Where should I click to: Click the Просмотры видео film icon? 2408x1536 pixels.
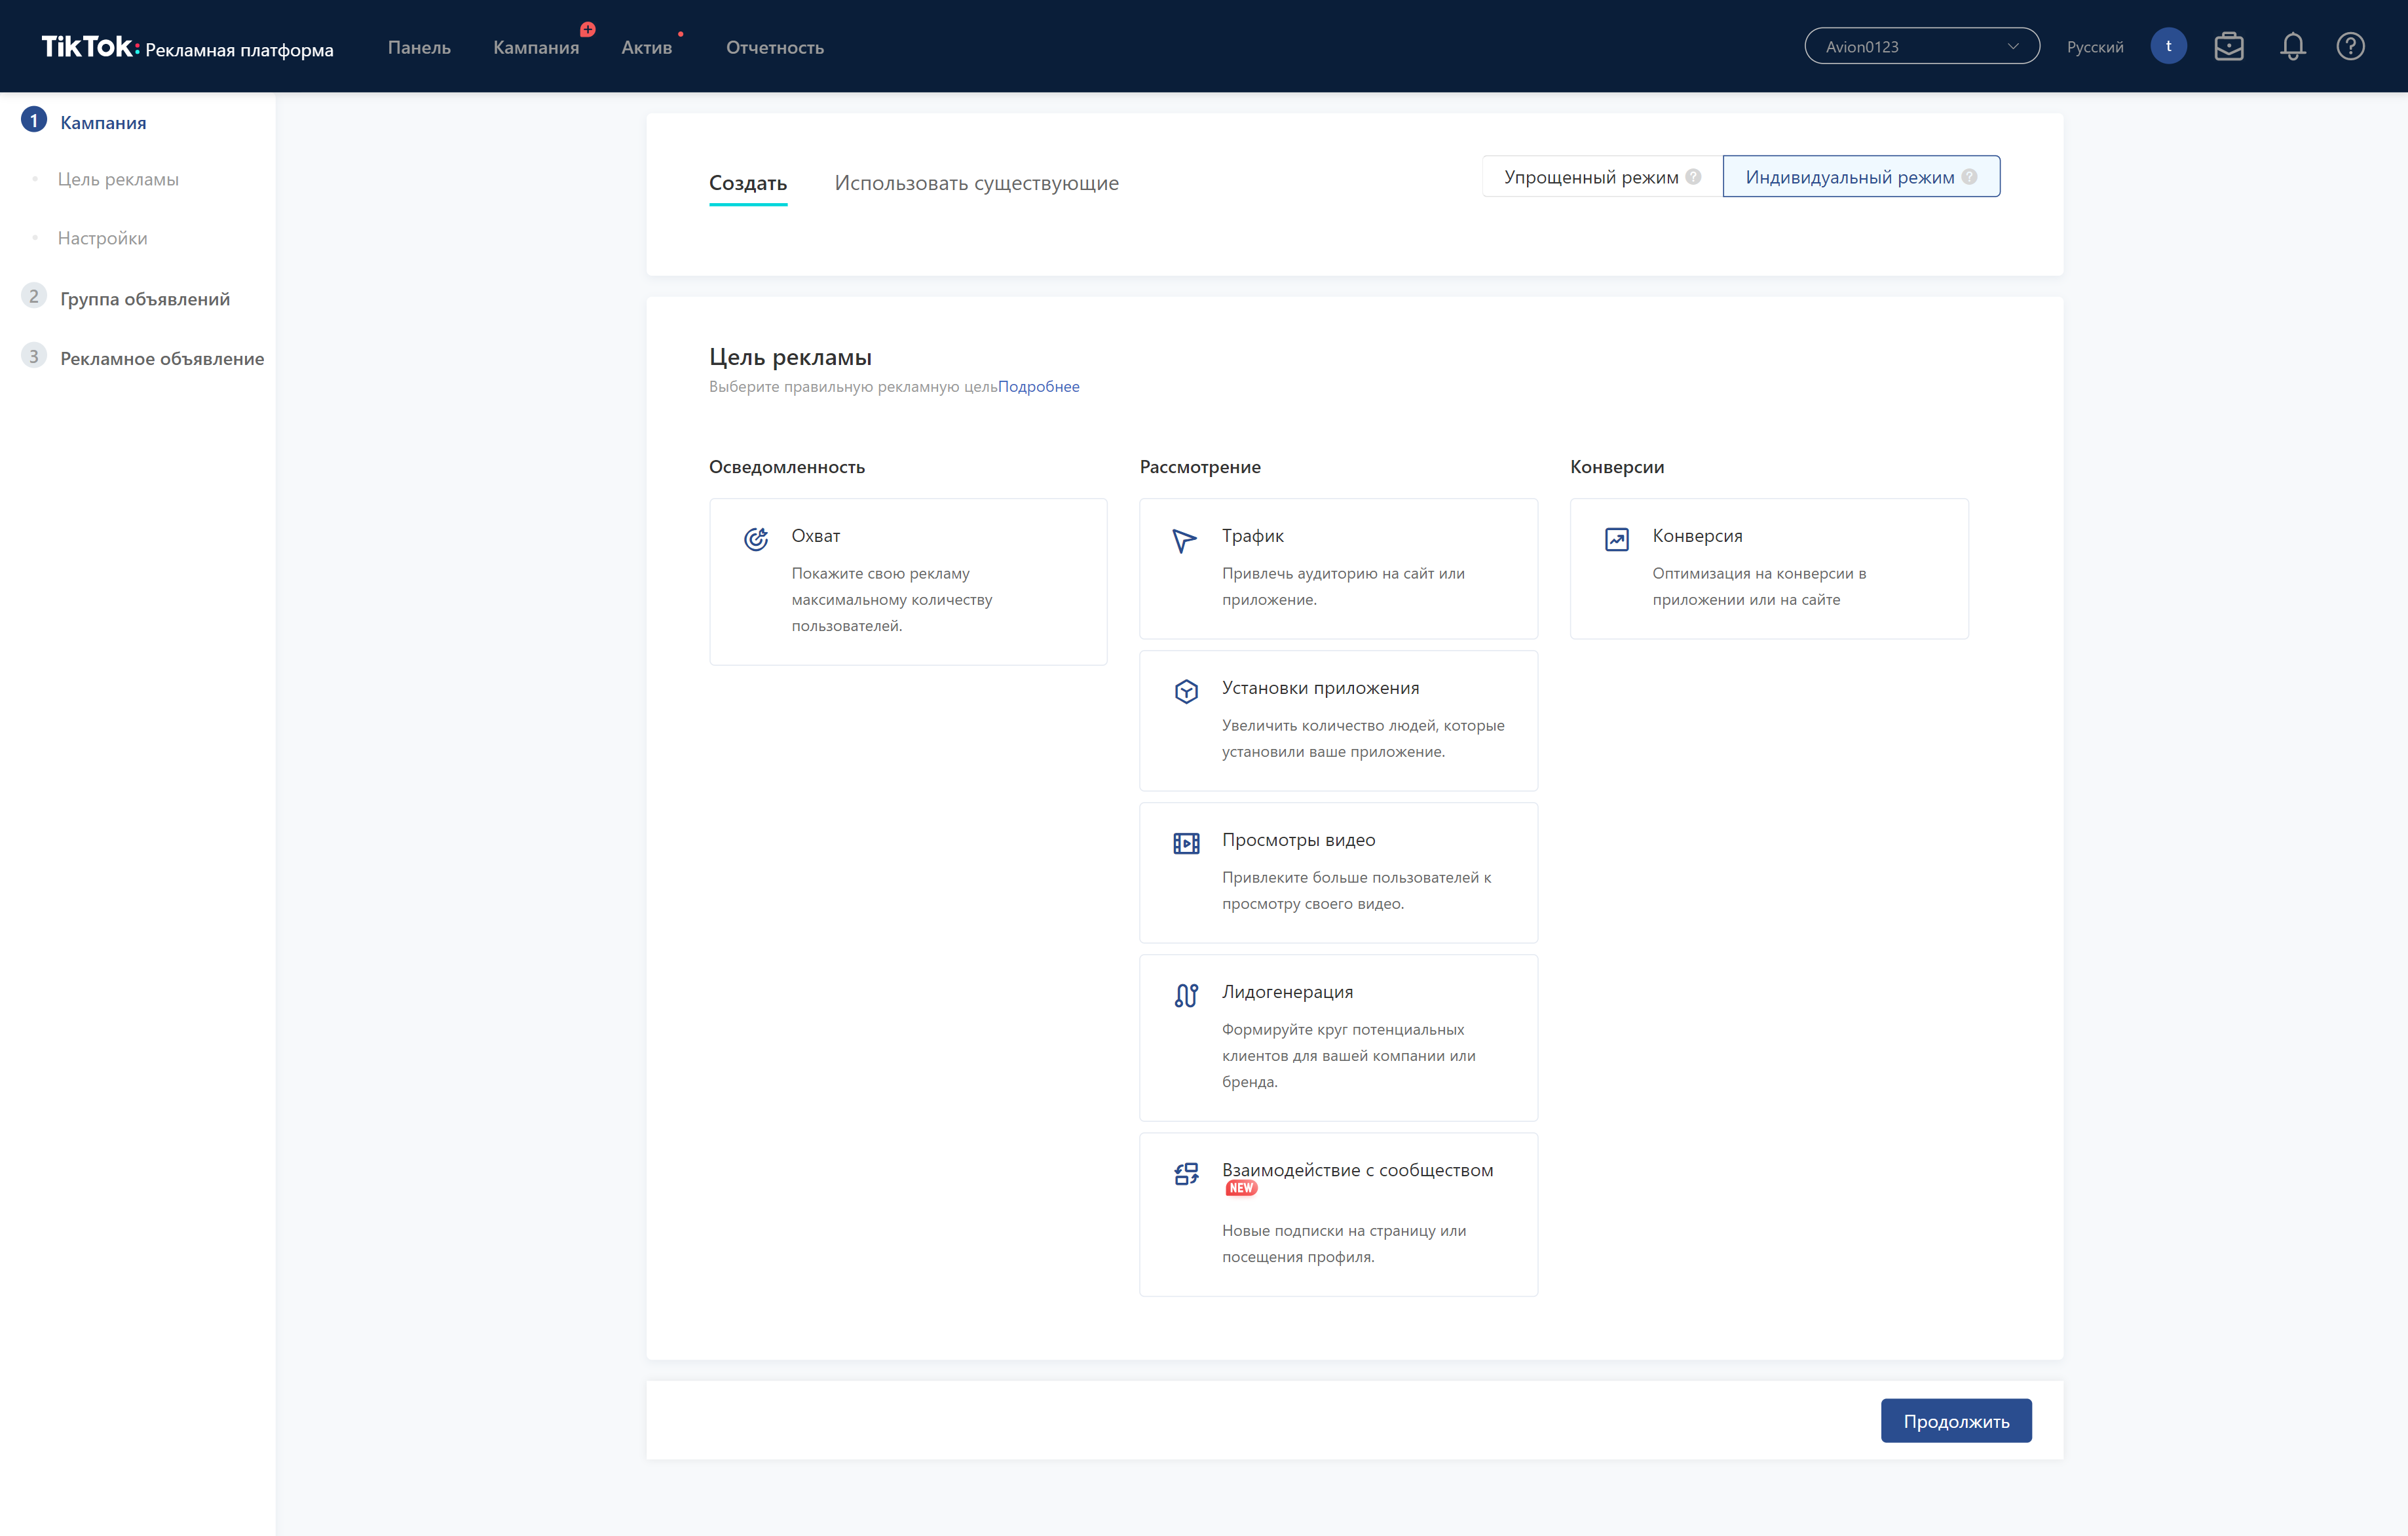(x=1186, y=843)
